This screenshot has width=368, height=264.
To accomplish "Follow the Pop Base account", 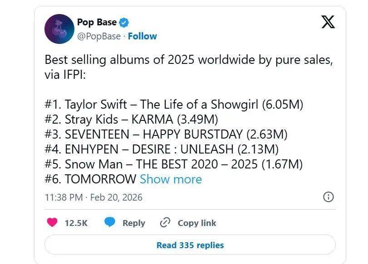I will (142, 36).
